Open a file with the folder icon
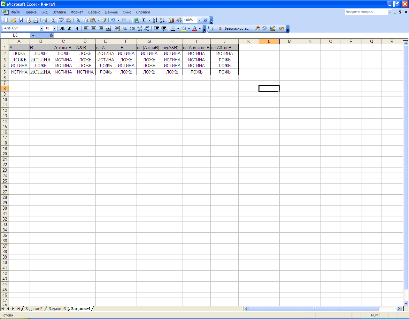The image size is (409, 319). coord(14,20)
